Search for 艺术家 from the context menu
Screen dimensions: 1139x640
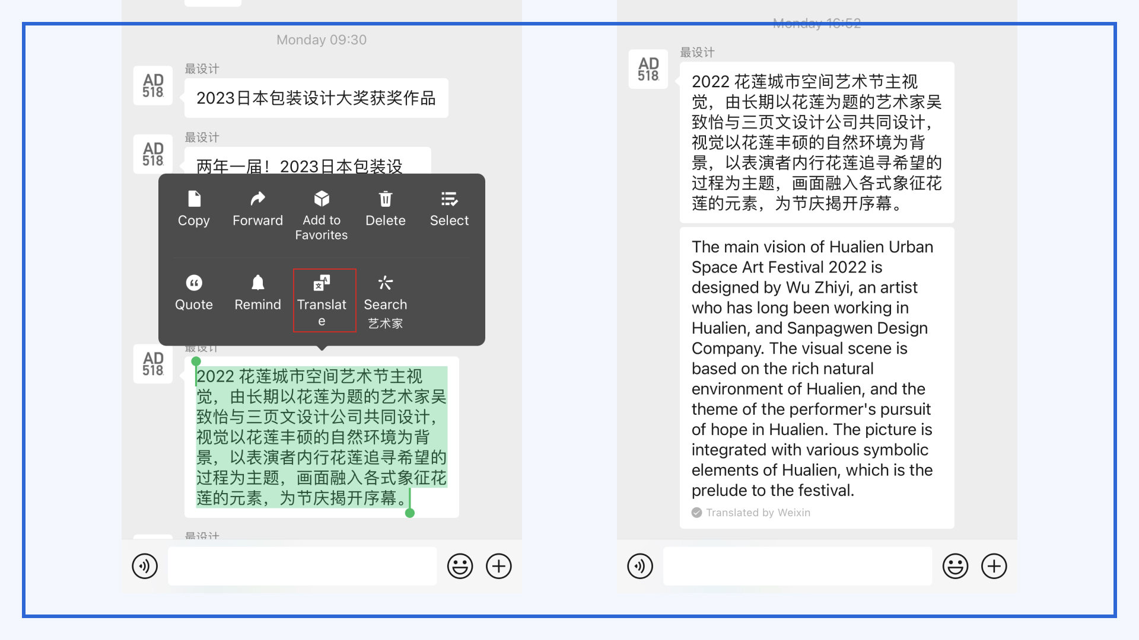pos(385,299)
